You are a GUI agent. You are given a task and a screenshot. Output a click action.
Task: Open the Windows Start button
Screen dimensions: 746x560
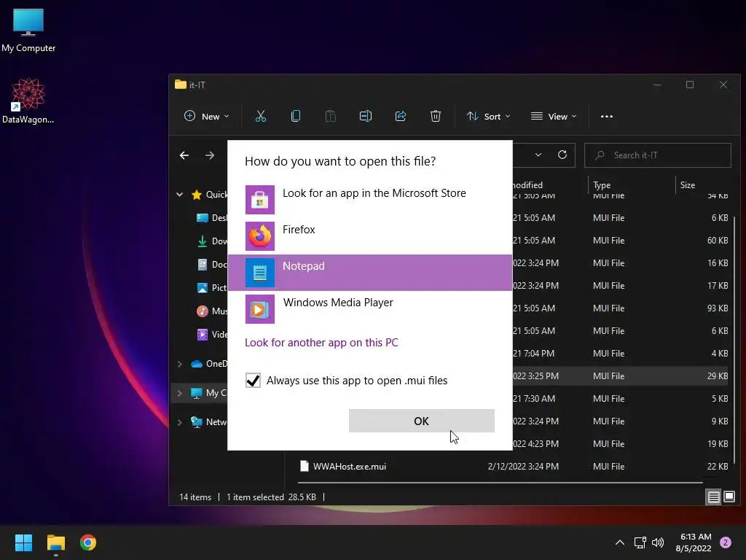click(x=23, y=542)
